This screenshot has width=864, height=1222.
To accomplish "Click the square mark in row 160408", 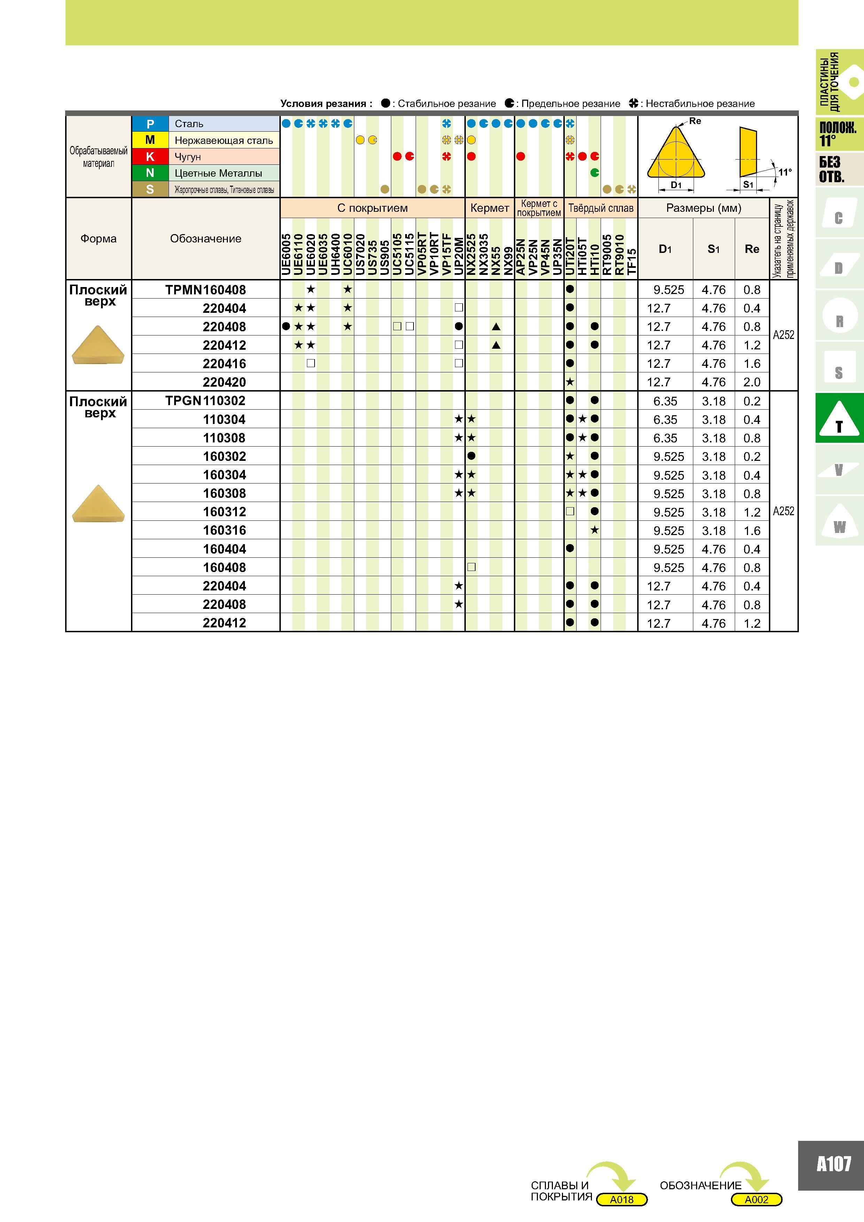I will (471, 567).
